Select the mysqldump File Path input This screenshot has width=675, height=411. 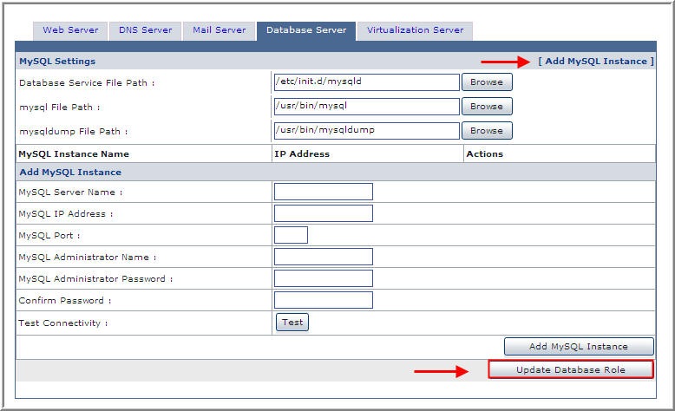point(366,131)
